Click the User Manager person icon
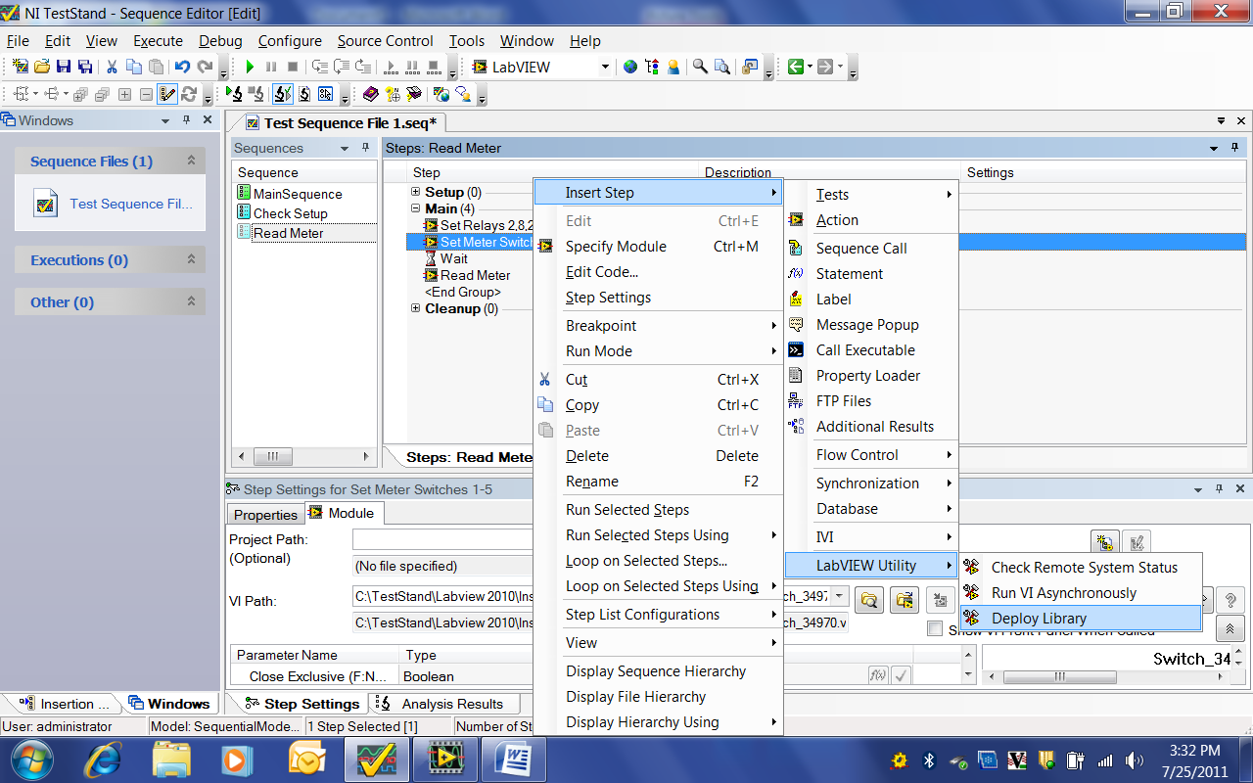The height and width of the screenshot is (783, 1253). point(673,67)
